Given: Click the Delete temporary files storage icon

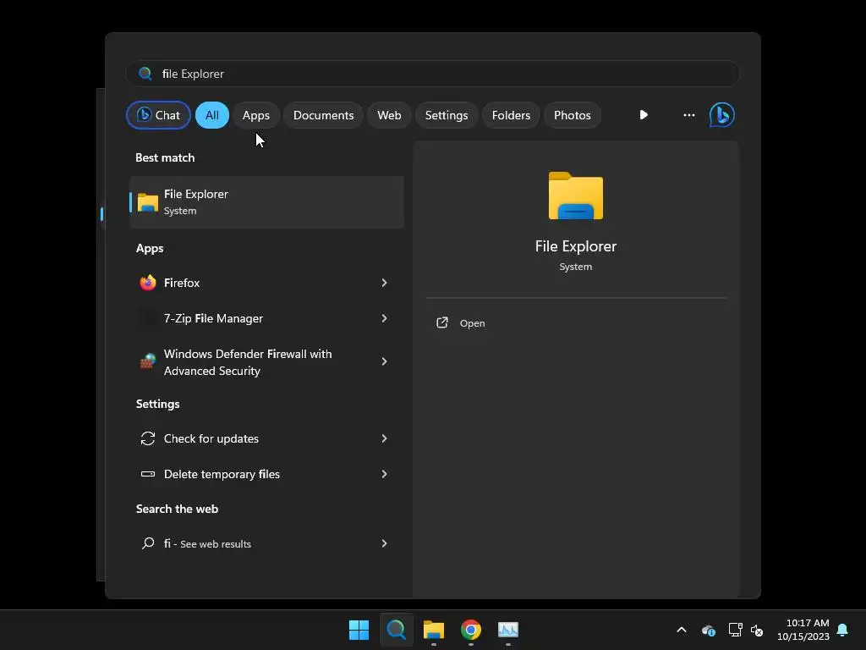Looking at the screenshot, I should coord(147,474).
